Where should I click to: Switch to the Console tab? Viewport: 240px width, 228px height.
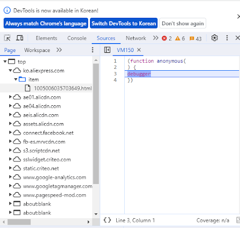point(77,38)
